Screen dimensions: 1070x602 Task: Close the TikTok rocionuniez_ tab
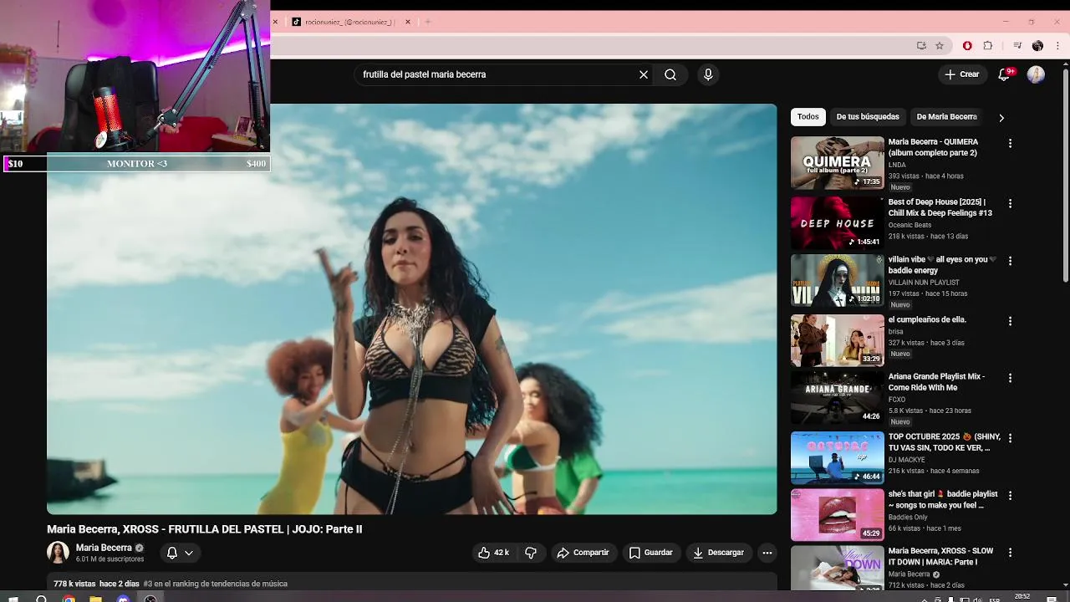(408, 22)
